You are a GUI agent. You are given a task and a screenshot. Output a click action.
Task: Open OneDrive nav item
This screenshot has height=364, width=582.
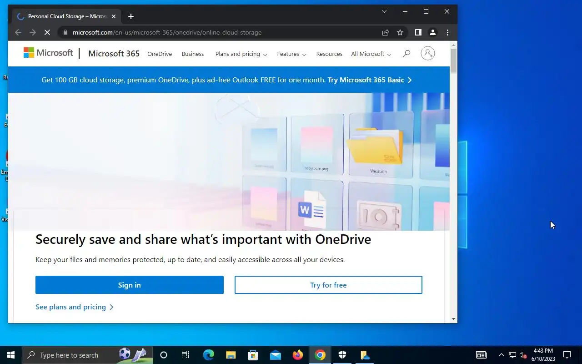pyautogui.click(x=160, y=54)
